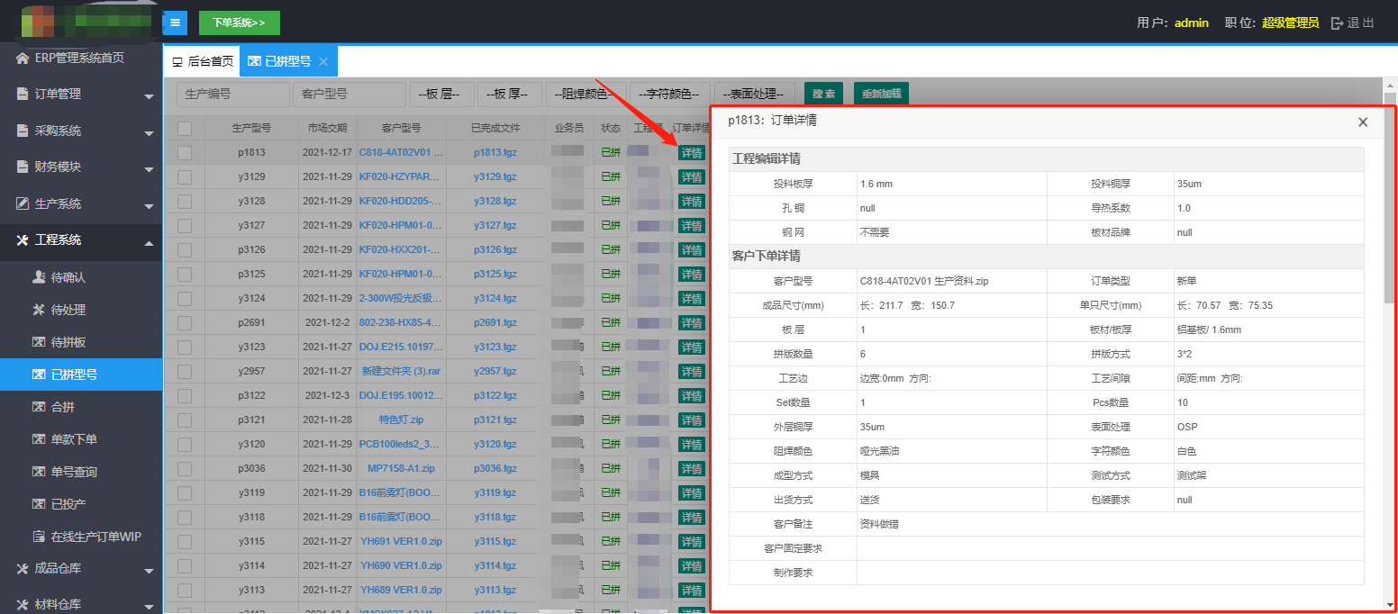Open the 下单系统>> green button
This screenshot has height=614, width=1398.
239,23
